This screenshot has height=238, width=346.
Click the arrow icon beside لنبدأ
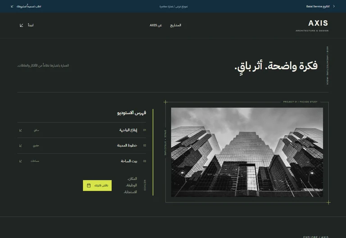(22, 25)
